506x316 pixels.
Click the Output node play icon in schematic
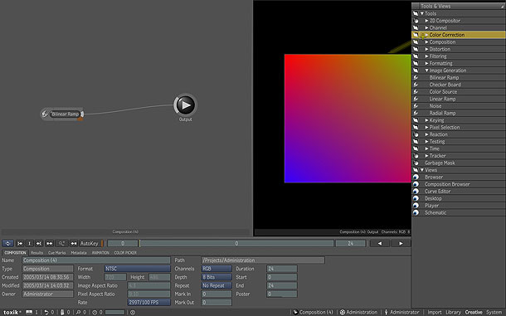186,105
